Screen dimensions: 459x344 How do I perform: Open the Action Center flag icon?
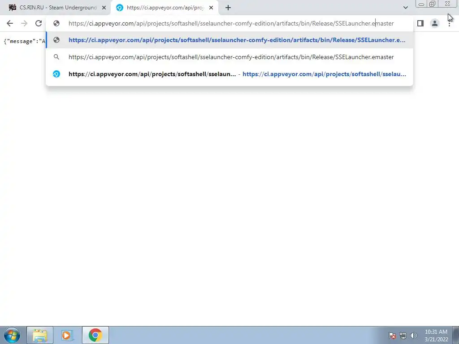392,335
